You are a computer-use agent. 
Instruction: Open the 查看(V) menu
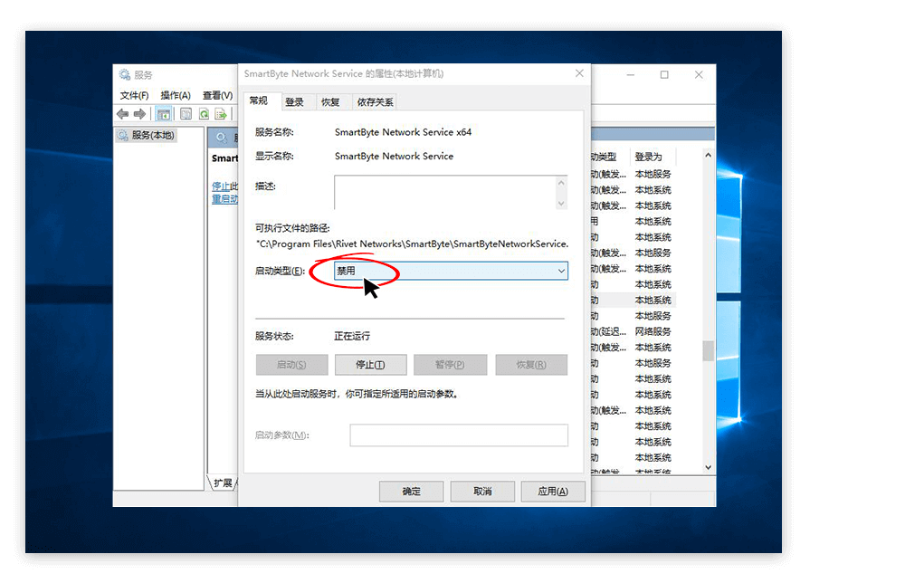tap(217, 95)
